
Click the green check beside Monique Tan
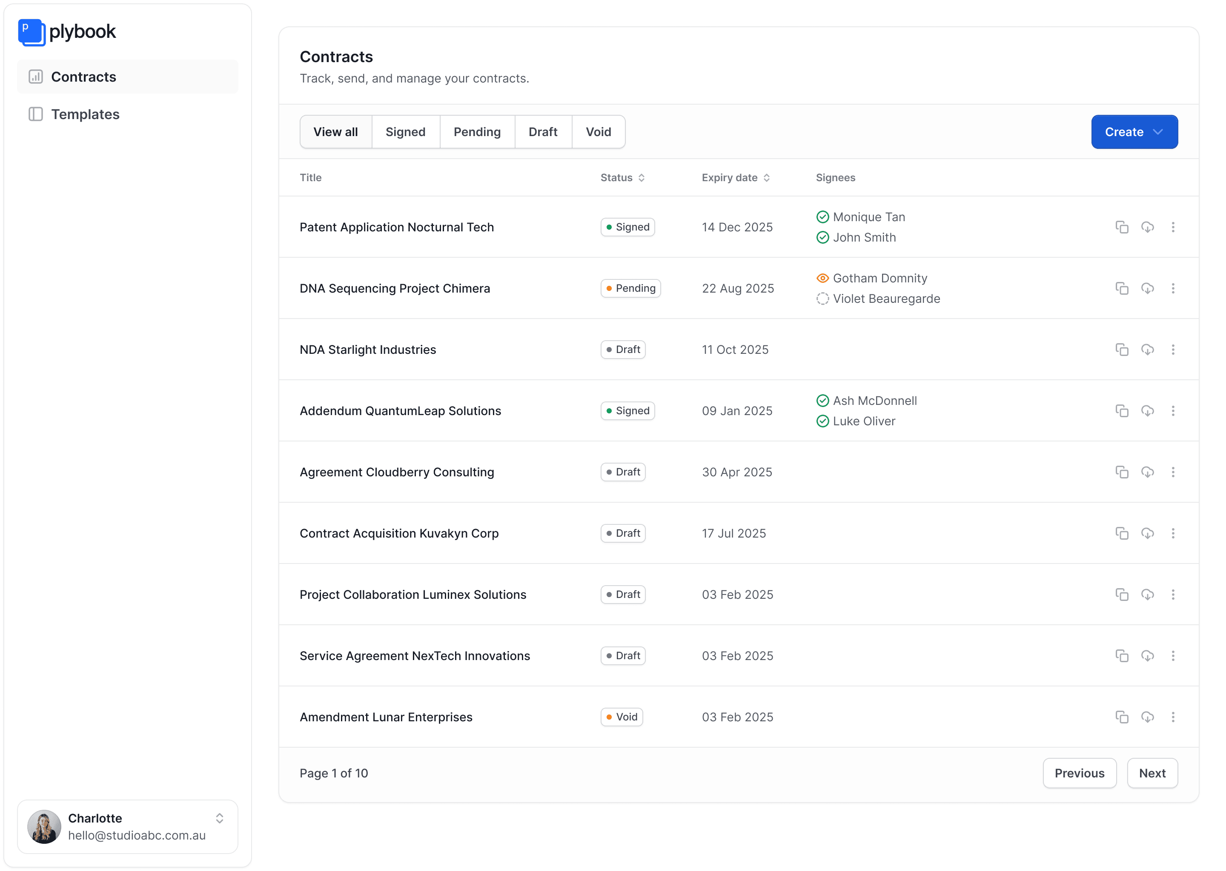click(822, 217)
